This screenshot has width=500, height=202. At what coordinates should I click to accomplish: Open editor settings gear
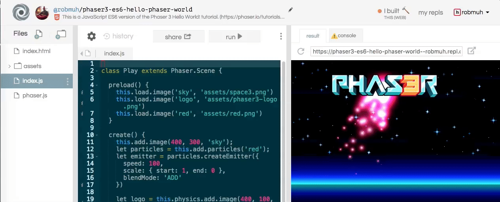(x=91, y=36)
